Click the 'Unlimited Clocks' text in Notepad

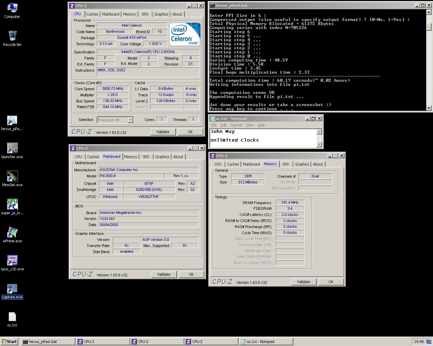234,140
